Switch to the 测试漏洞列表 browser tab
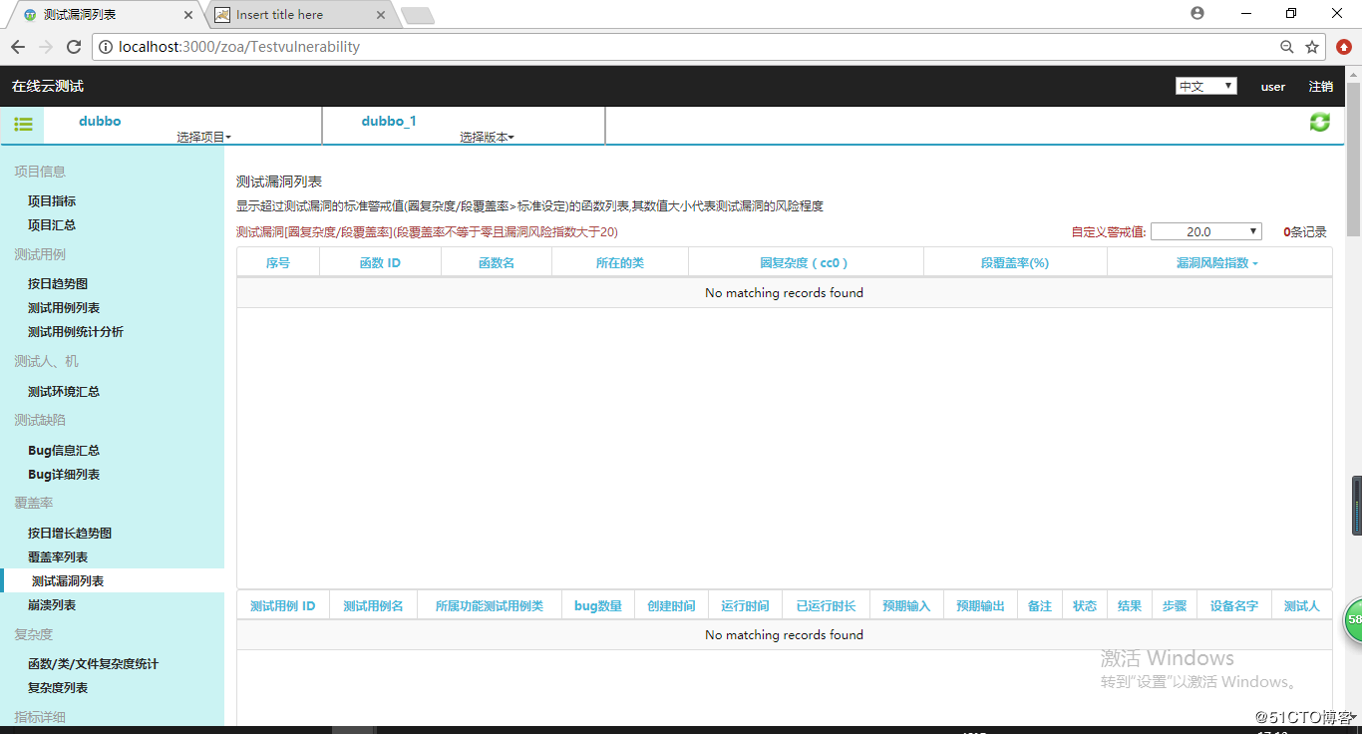1362x734 pixels. pos(107,15)
